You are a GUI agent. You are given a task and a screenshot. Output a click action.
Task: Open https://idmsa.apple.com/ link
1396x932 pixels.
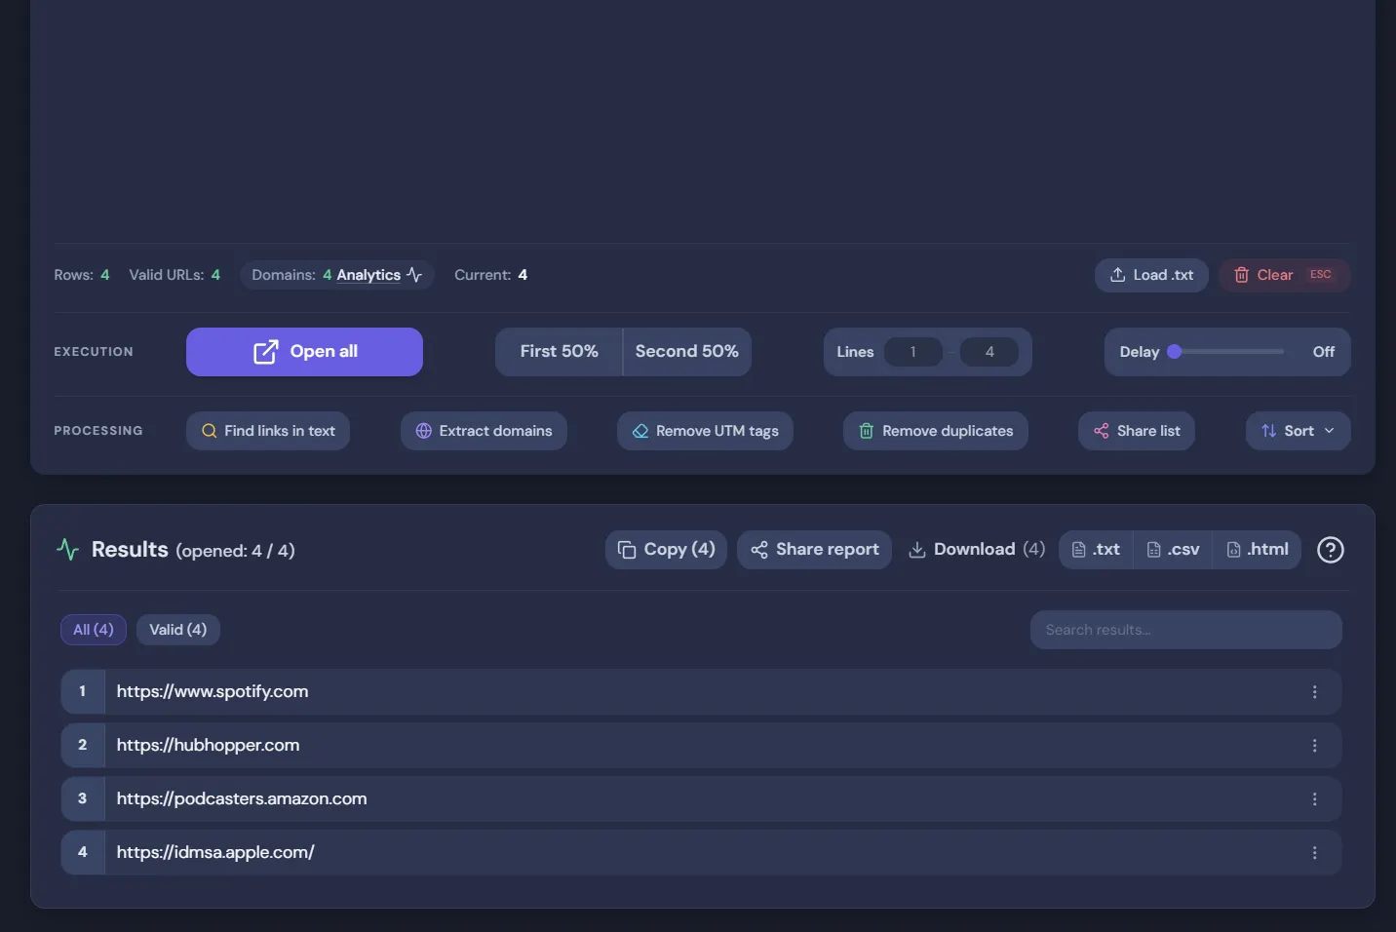(x=215, y=853)
